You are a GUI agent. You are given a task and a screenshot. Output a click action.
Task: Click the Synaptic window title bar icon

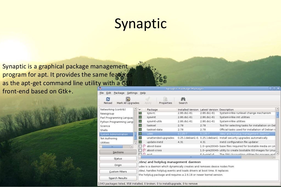(100, 88)
